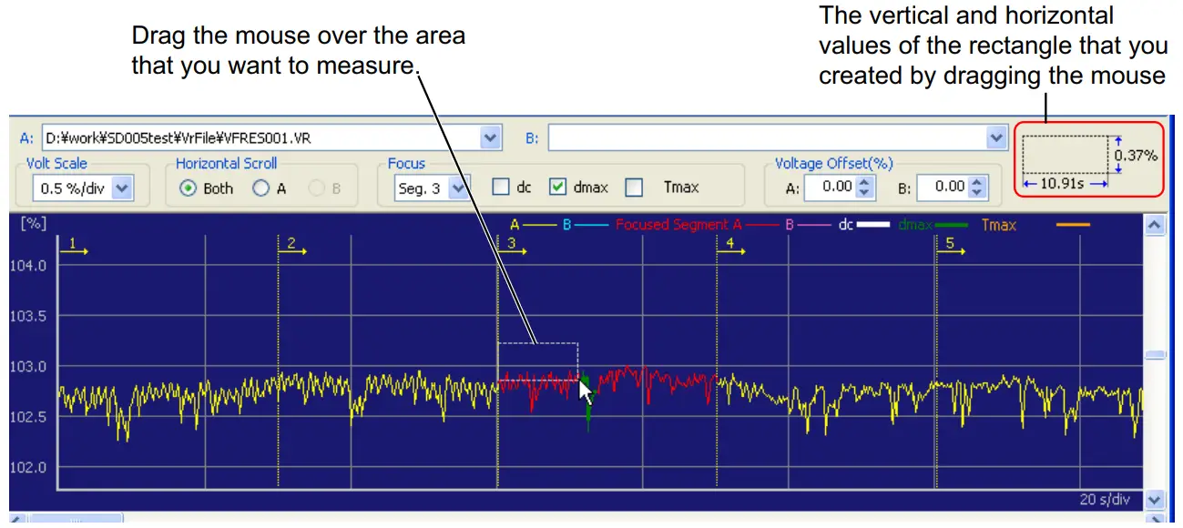Click inside the Voltage Offset A input field
The height and width of the screenshot is (528, 1183).
831,185
